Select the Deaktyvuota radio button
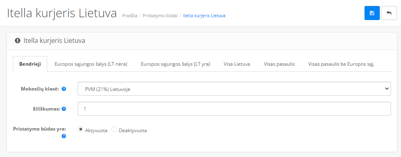 (114, 129)
